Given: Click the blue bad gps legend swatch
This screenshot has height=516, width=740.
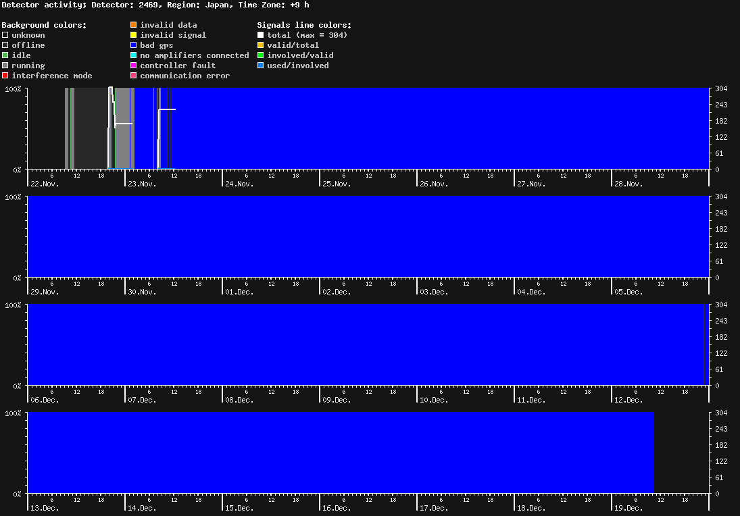Looking at the screenshot, I should pyautogui.click(x=134, y=45).
